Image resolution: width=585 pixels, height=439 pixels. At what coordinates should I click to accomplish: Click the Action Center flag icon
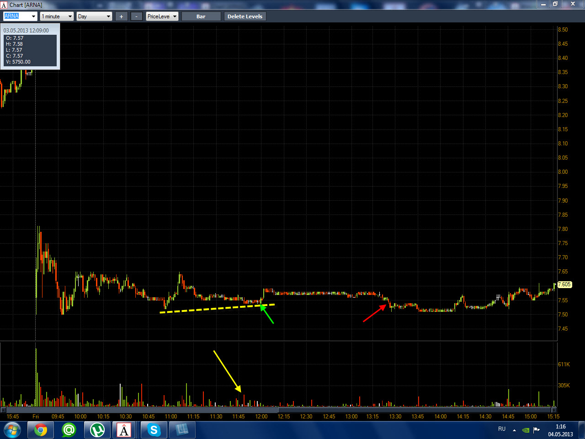537,430
